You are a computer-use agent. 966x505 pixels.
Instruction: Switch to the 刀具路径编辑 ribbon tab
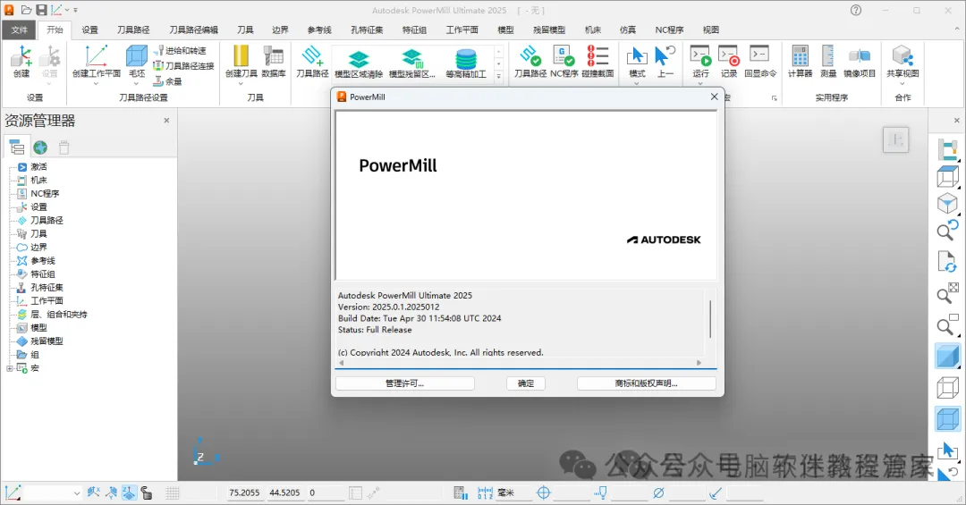point(193,29)
